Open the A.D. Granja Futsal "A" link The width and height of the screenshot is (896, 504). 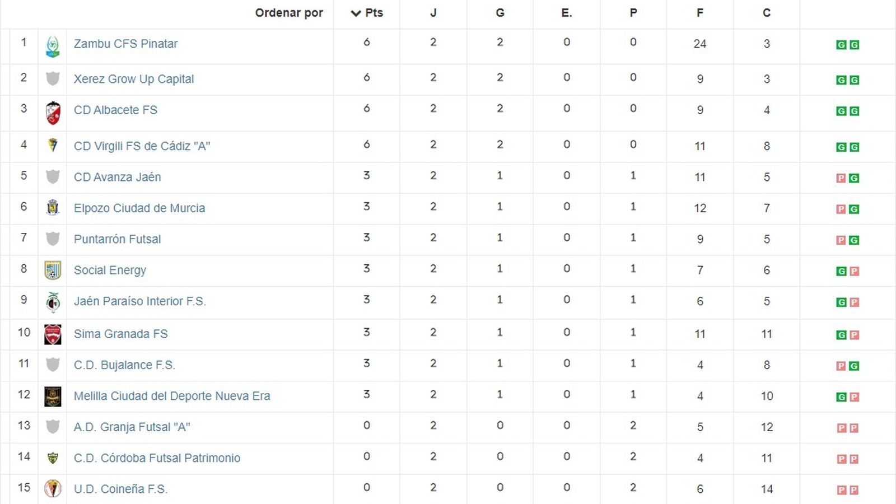(x=132, y=426)
